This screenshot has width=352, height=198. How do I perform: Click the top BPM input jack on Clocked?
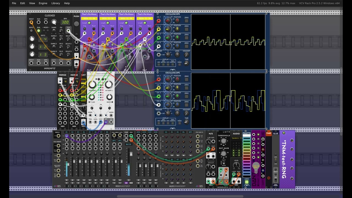point(46,22)
